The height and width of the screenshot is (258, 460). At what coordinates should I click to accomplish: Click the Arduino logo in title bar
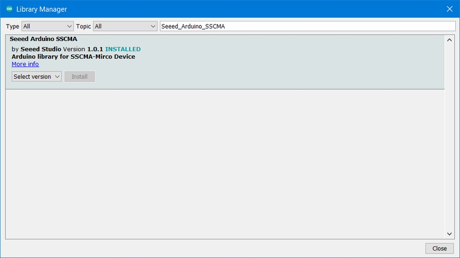(x=9, y=9)
